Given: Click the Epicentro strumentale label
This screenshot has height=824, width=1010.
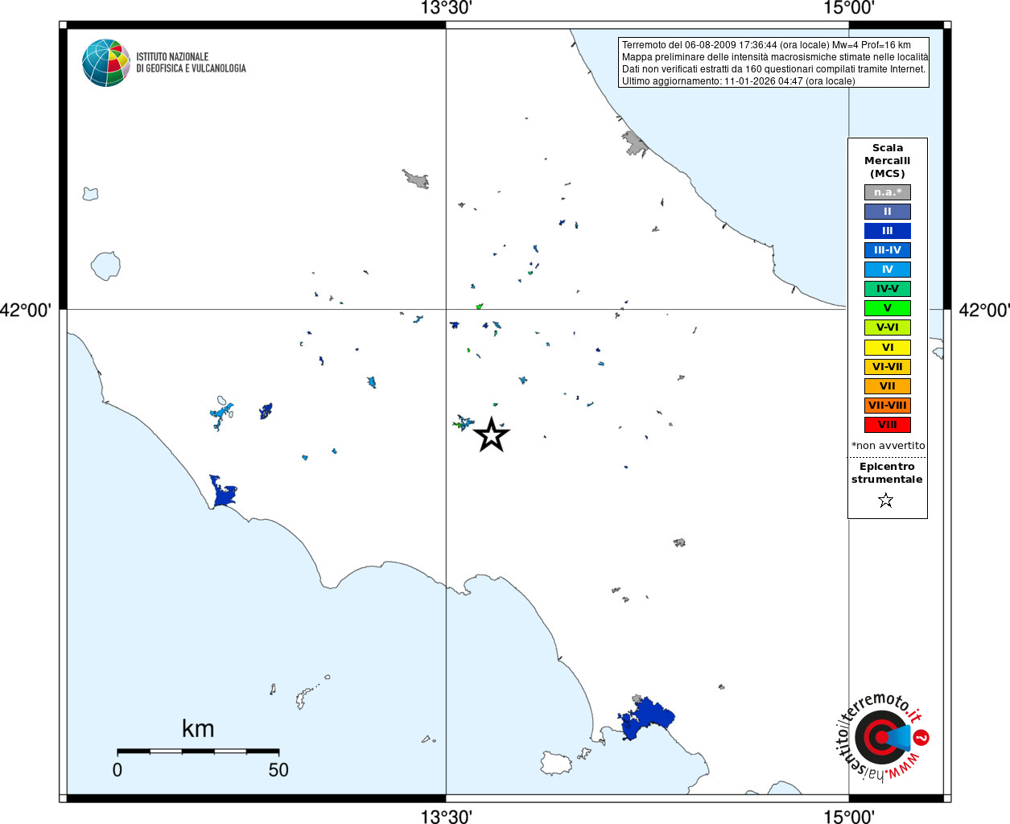Looking at the screenshot, I should pos(887,473).
